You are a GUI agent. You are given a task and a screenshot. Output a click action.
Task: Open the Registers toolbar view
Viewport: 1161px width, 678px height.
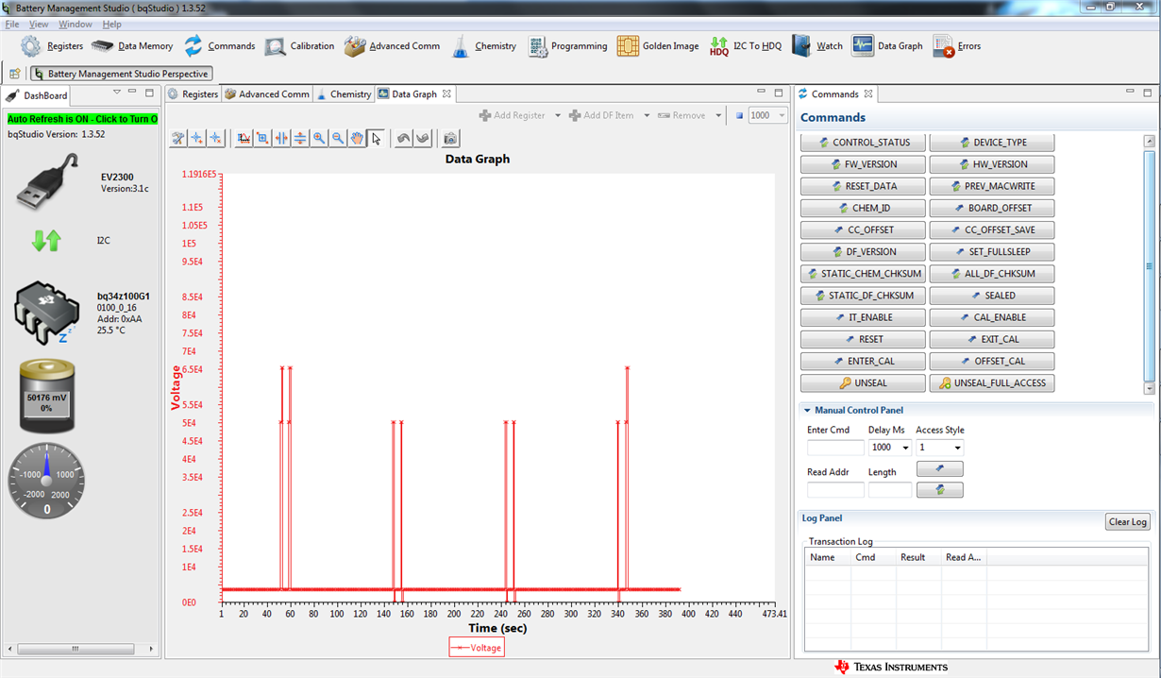pos(52,45)
